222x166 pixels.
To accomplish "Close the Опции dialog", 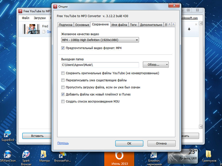I will pyautogui.click(x=174, y=6).
